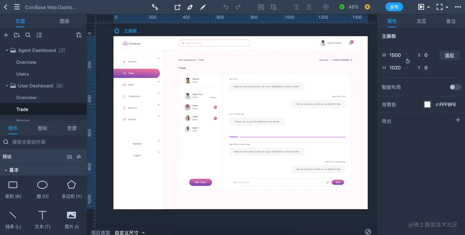Click the 发布 publish button
This screenshot has height=235, width=465.
(x=394, y=7)
